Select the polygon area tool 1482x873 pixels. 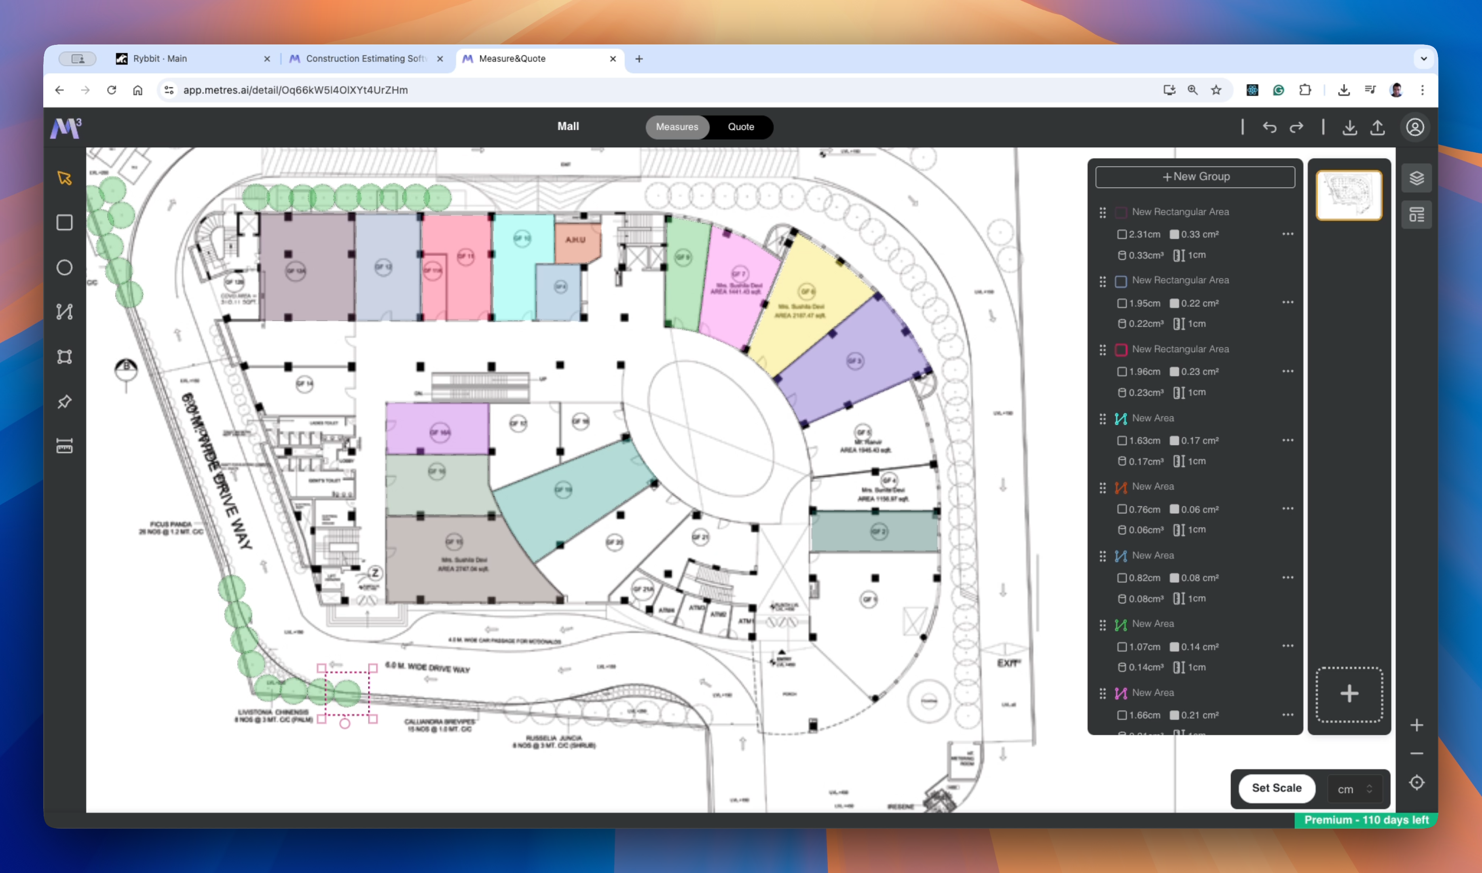click(65, 356)
